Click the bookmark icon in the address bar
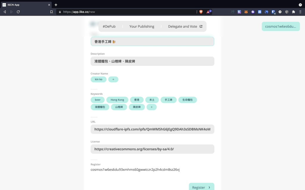This screenshot has width=305, height=190. [x=51, y=12]
